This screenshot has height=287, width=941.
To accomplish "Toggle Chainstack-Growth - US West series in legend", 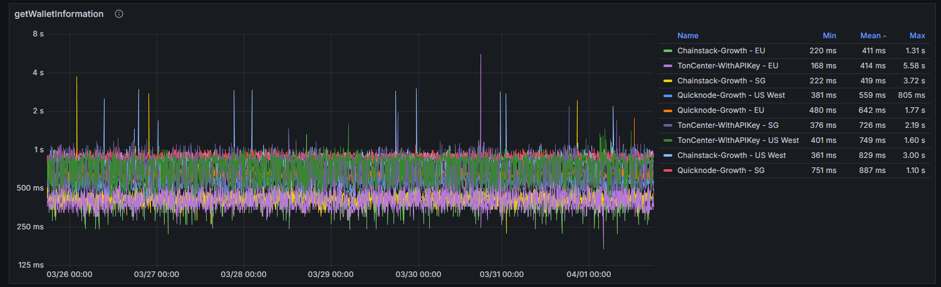I will coord(732,155).
